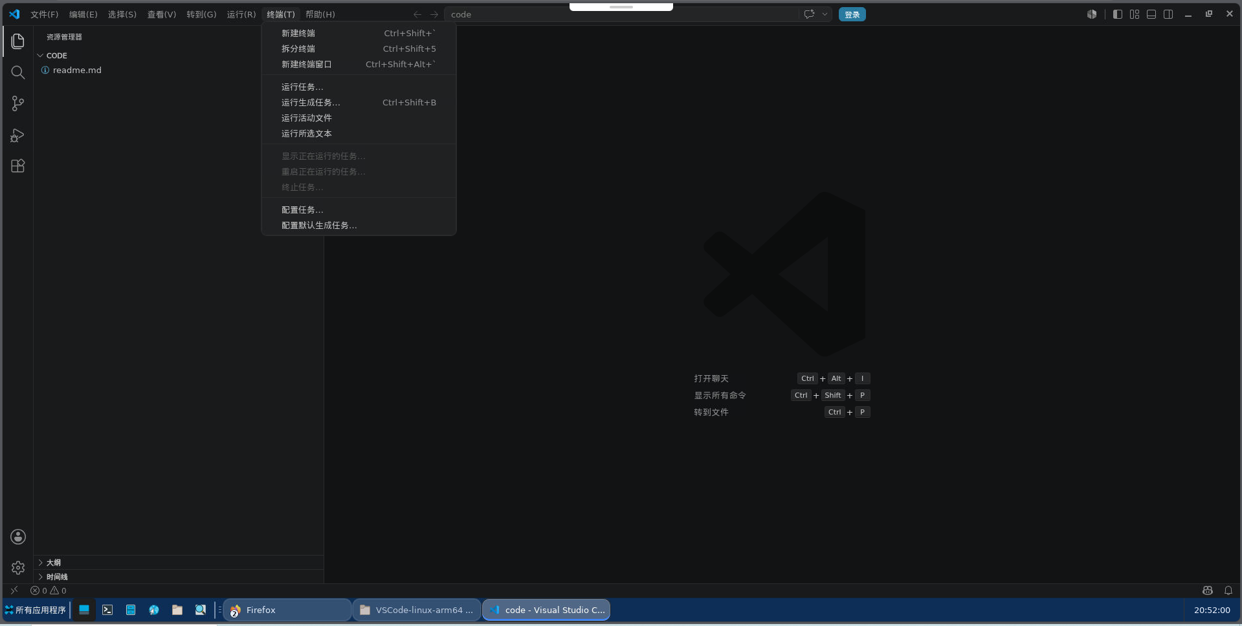Select 运行任务... menu entry
Screen dimensions: 1242x626
(359, 87)
